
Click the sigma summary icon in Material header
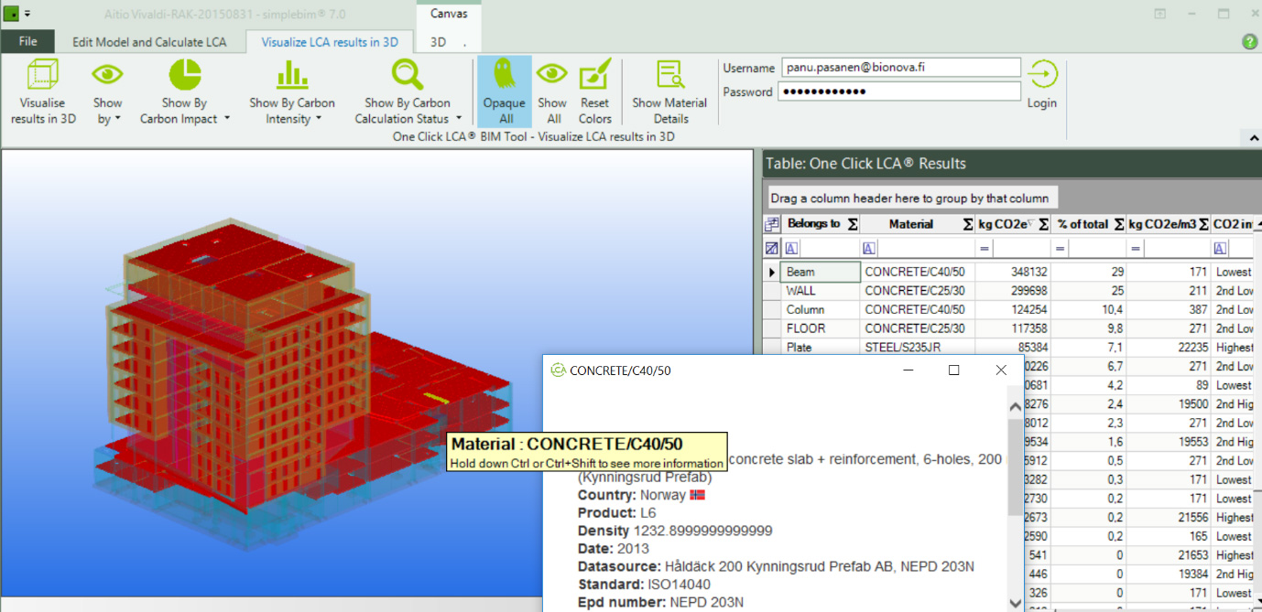click(967, 224)
